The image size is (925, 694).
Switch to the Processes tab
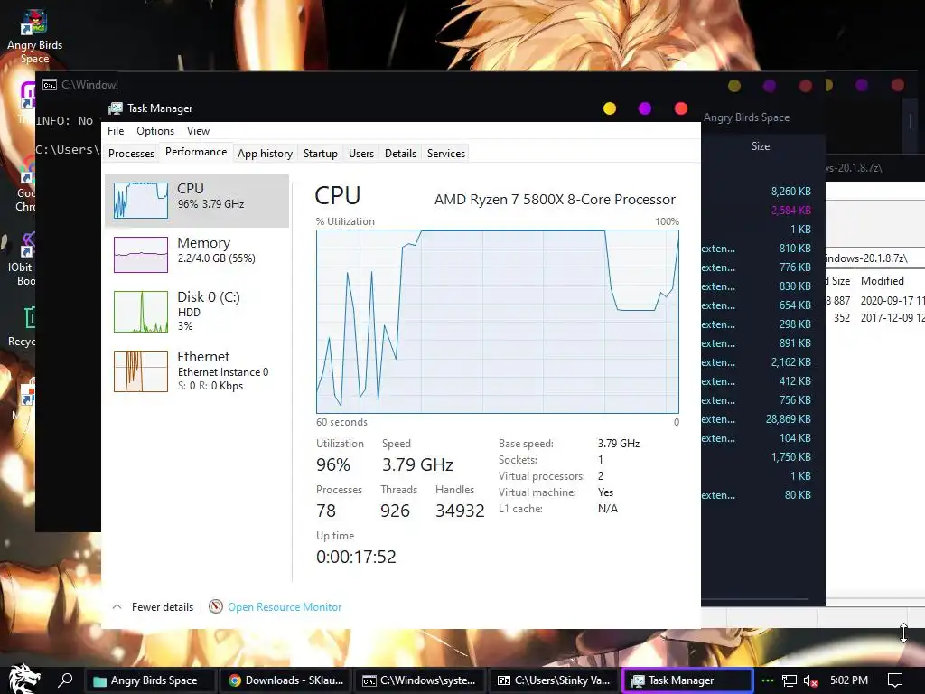point(132,154)
